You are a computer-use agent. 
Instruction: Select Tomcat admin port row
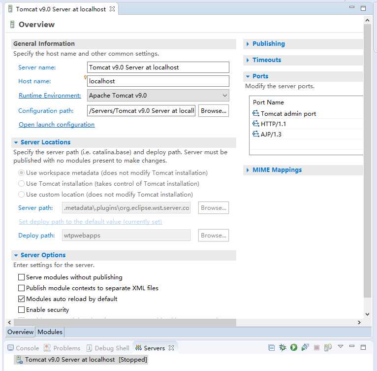coord(306,113)
